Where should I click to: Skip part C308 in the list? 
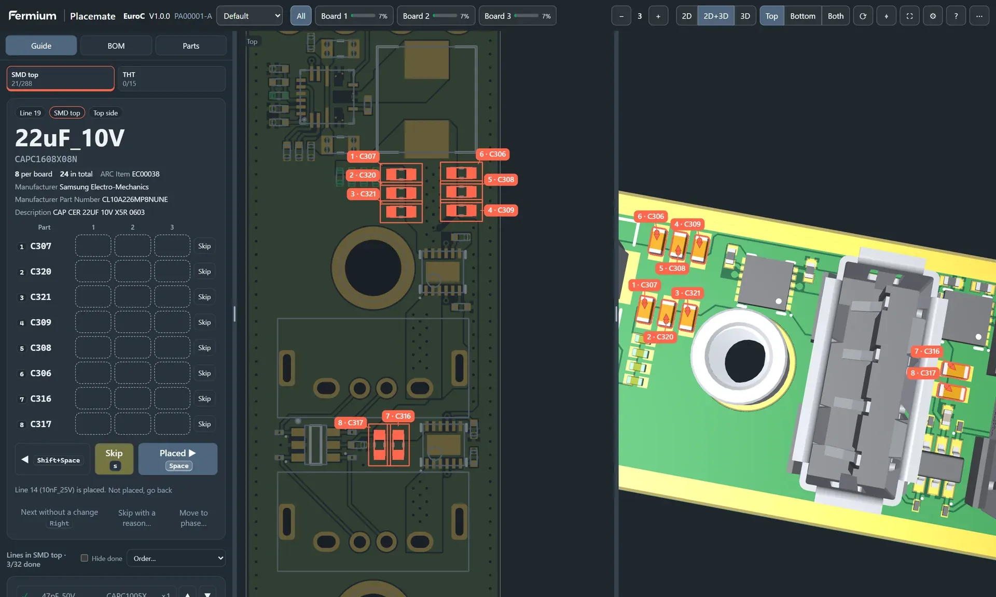204,347
